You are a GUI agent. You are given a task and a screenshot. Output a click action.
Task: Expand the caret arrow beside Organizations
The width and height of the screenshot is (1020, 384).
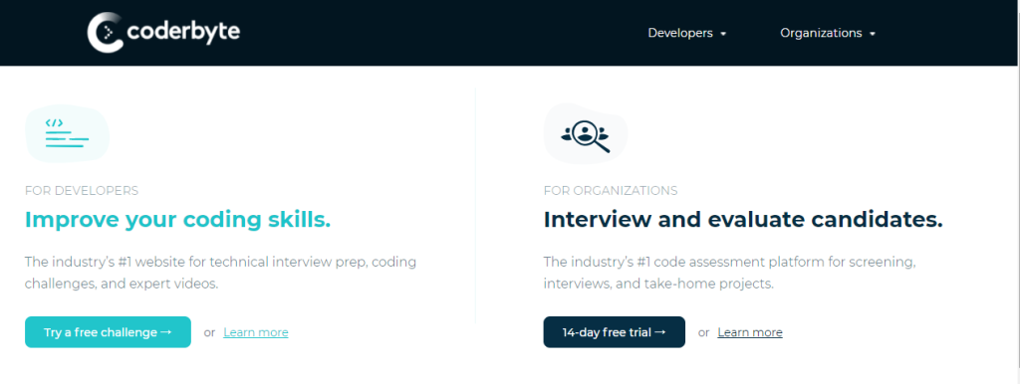click(873, 34)
